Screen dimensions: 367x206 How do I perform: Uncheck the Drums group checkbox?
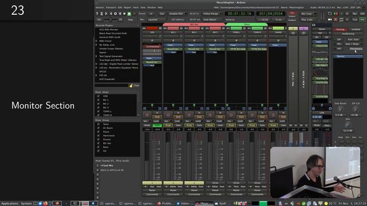[98, 140]
